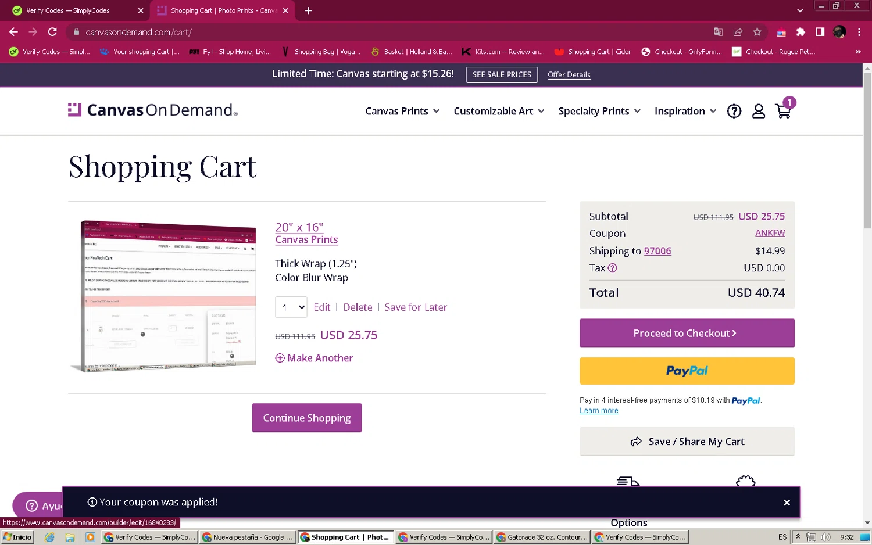Close the Shopping Cart browser tab
Screen dimensions: 872x545
285,10
